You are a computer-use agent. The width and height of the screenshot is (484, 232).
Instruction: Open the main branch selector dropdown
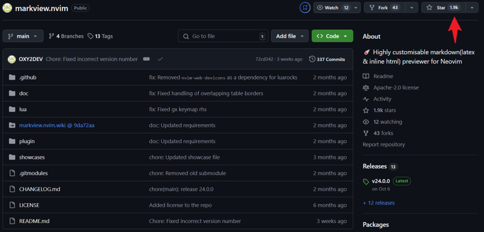(23, 36)
